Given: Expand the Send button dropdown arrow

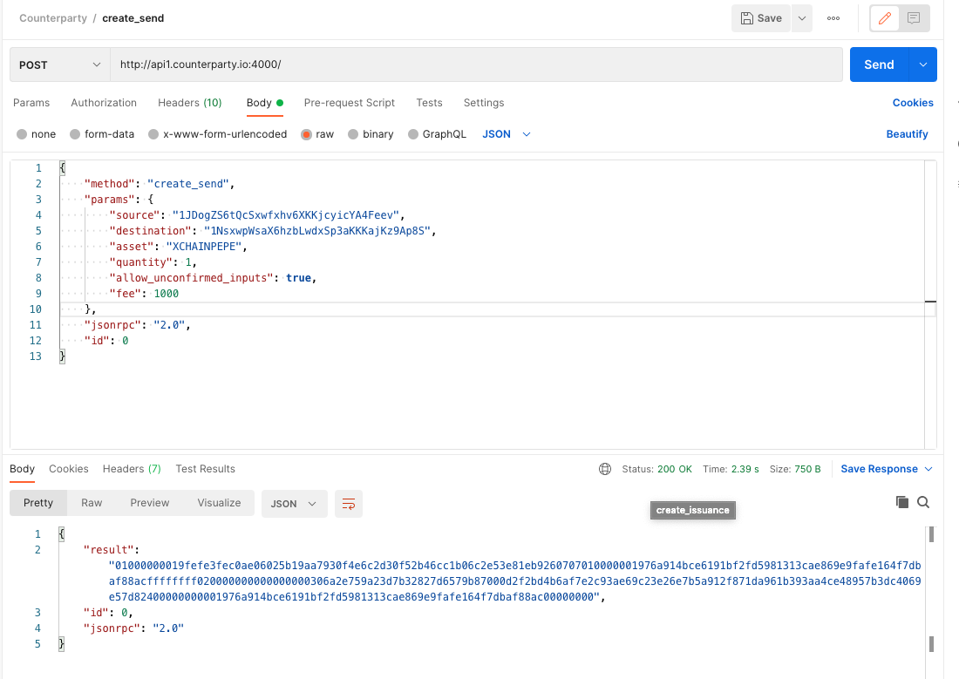Looking at the screenshot, I should pyautogui.click(x=923, y=65).
